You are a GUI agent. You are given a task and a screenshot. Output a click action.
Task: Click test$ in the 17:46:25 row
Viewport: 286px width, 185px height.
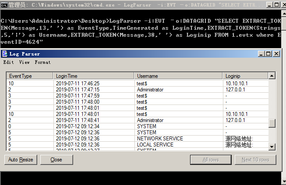coord(179,84)
